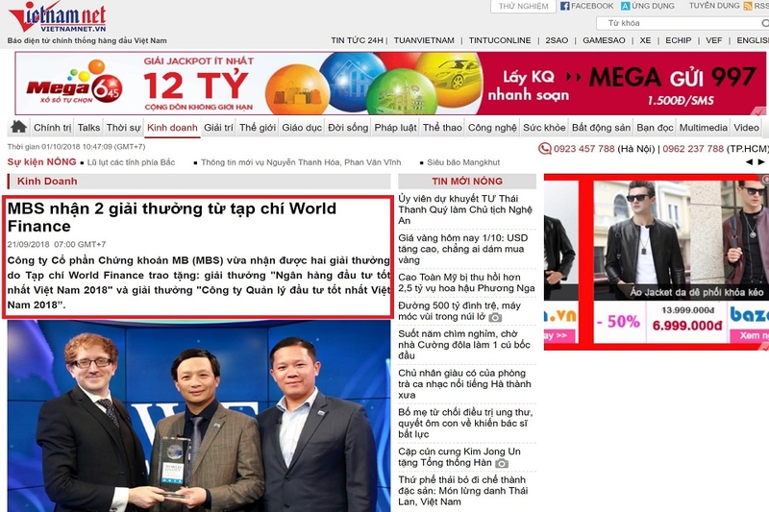Open the Thế giới section
Image resolution: width=769 pixels, height=512 pixels.
point(258,128)
